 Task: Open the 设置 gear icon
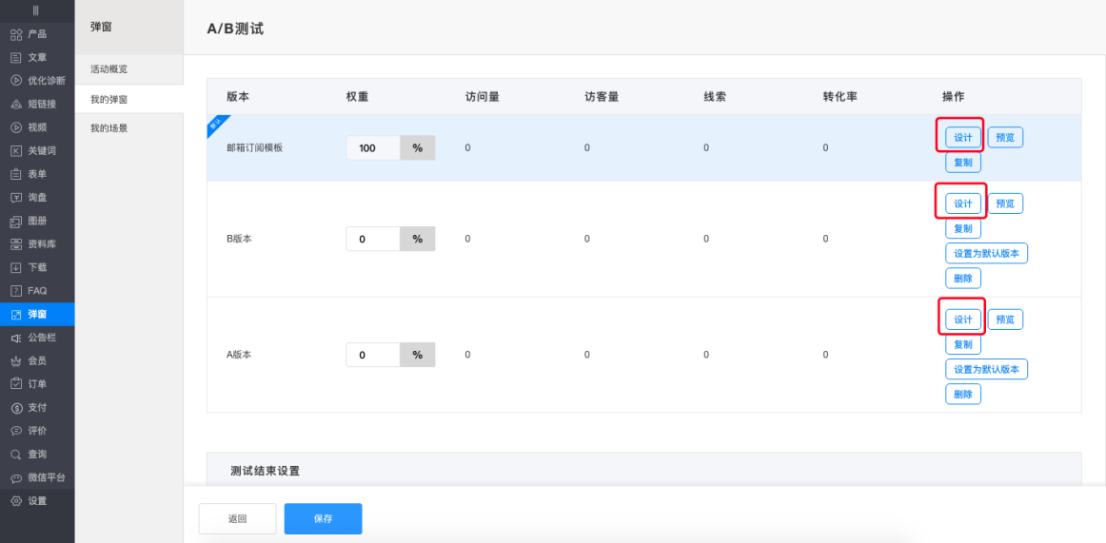click(x=16, y=501)
